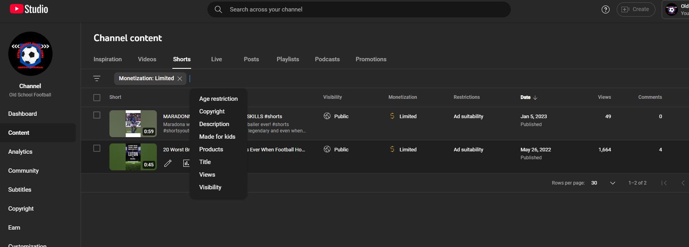Check the Maradona short checkbox
This screenshot has width=689, height=247.
click(x=97, y=115)
